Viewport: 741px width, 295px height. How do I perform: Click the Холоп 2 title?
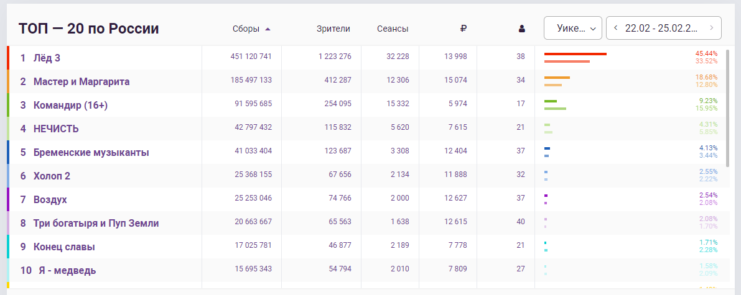(52, 176)
